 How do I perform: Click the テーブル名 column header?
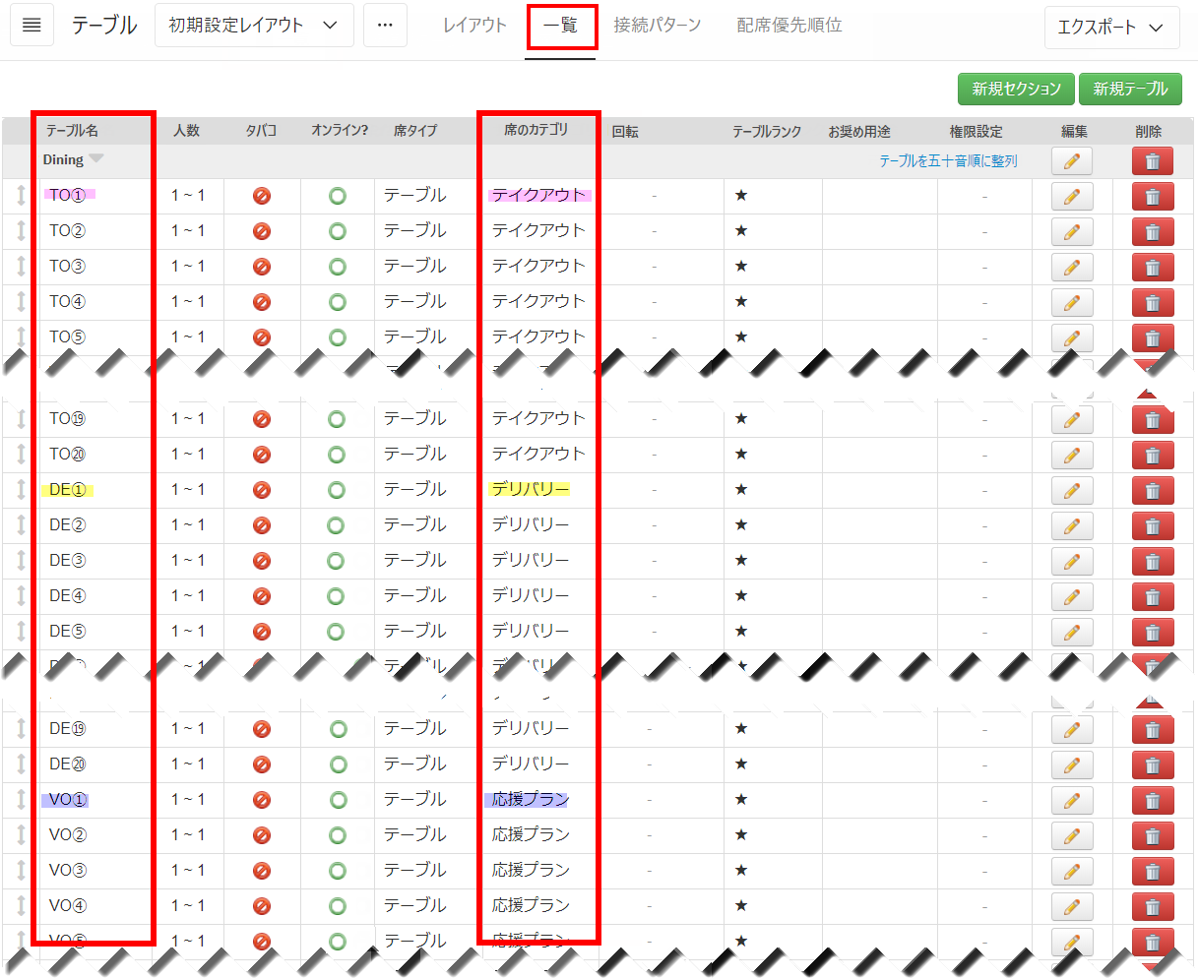[72, 130]
